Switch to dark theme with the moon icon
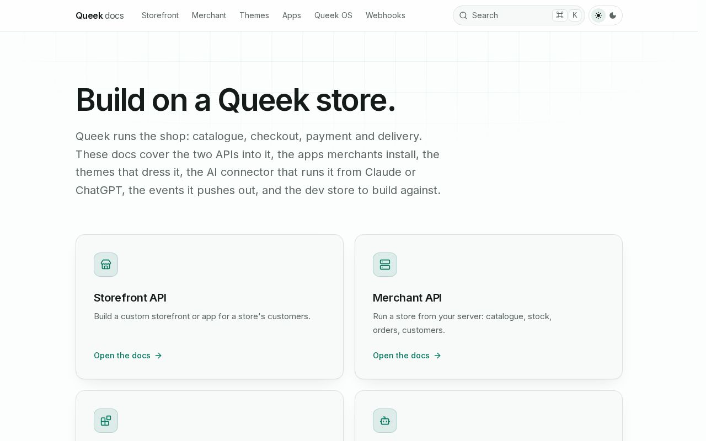 click(x=613, y=15)
